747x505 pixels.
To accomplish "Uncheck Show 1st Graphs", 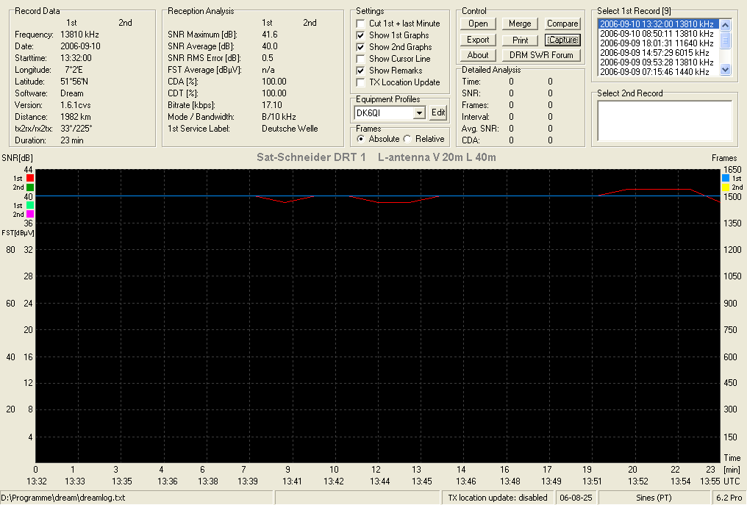I will coord(361,35).
